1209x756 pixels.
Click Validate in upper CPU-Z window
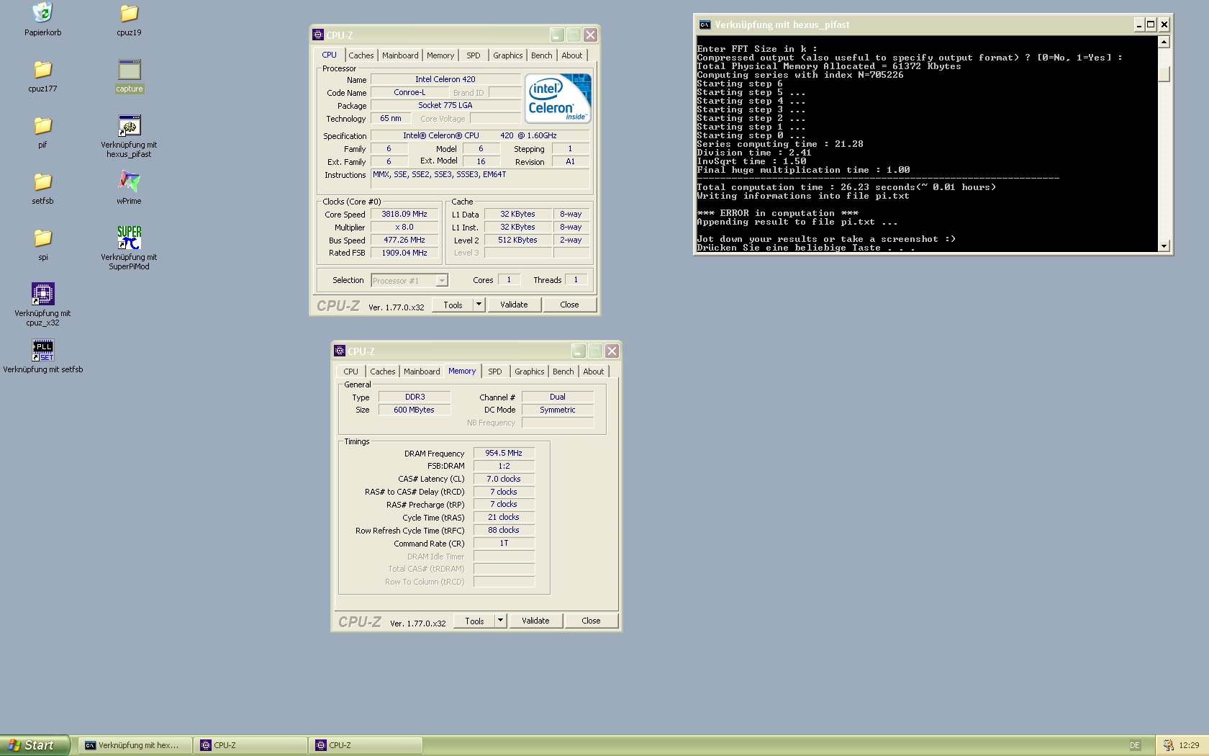coord(514,305)
